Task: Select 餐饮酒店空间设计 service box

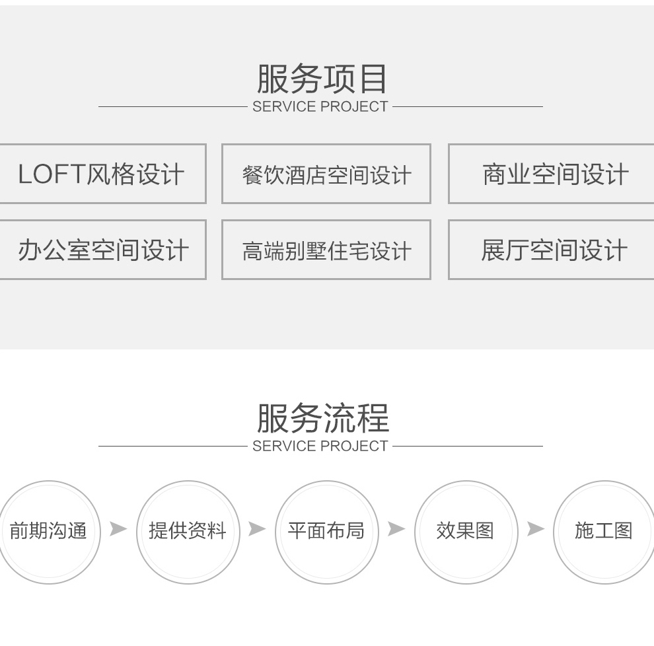Action: tap(326, 174)
